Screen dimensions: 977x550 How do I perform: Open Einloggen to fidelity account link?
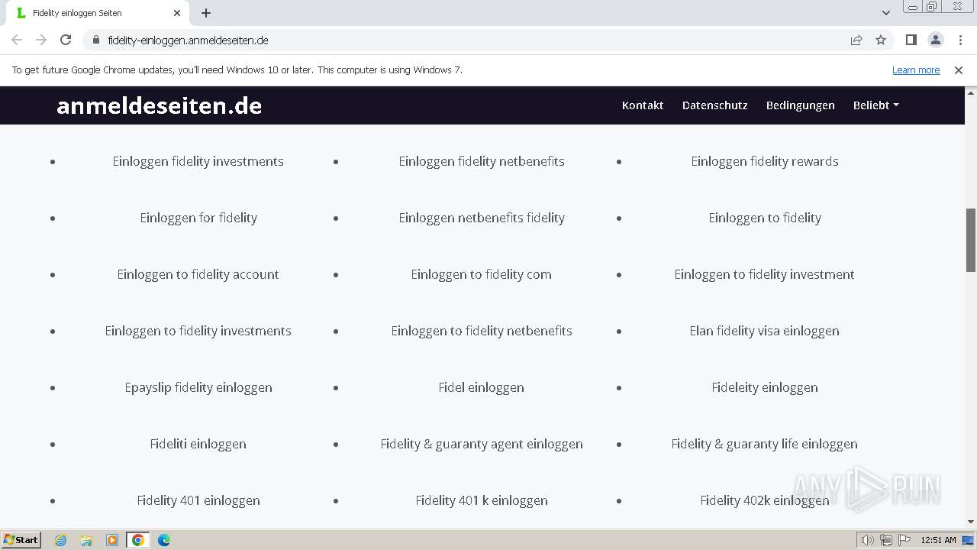click(198, 274)
